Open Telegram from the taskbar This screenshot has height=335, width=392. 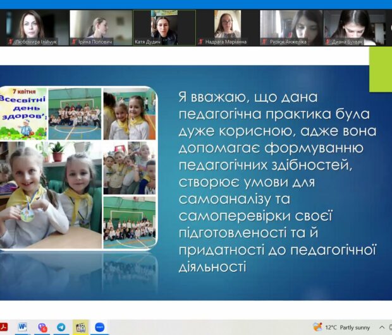[61, 327]
